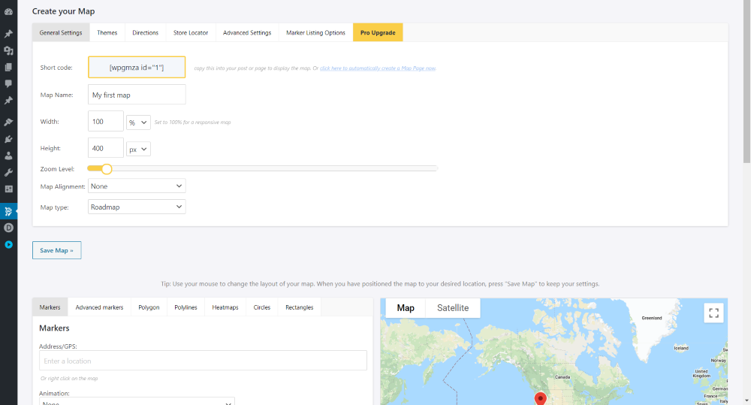Select the Heatmaps tab

coord(225,307)
